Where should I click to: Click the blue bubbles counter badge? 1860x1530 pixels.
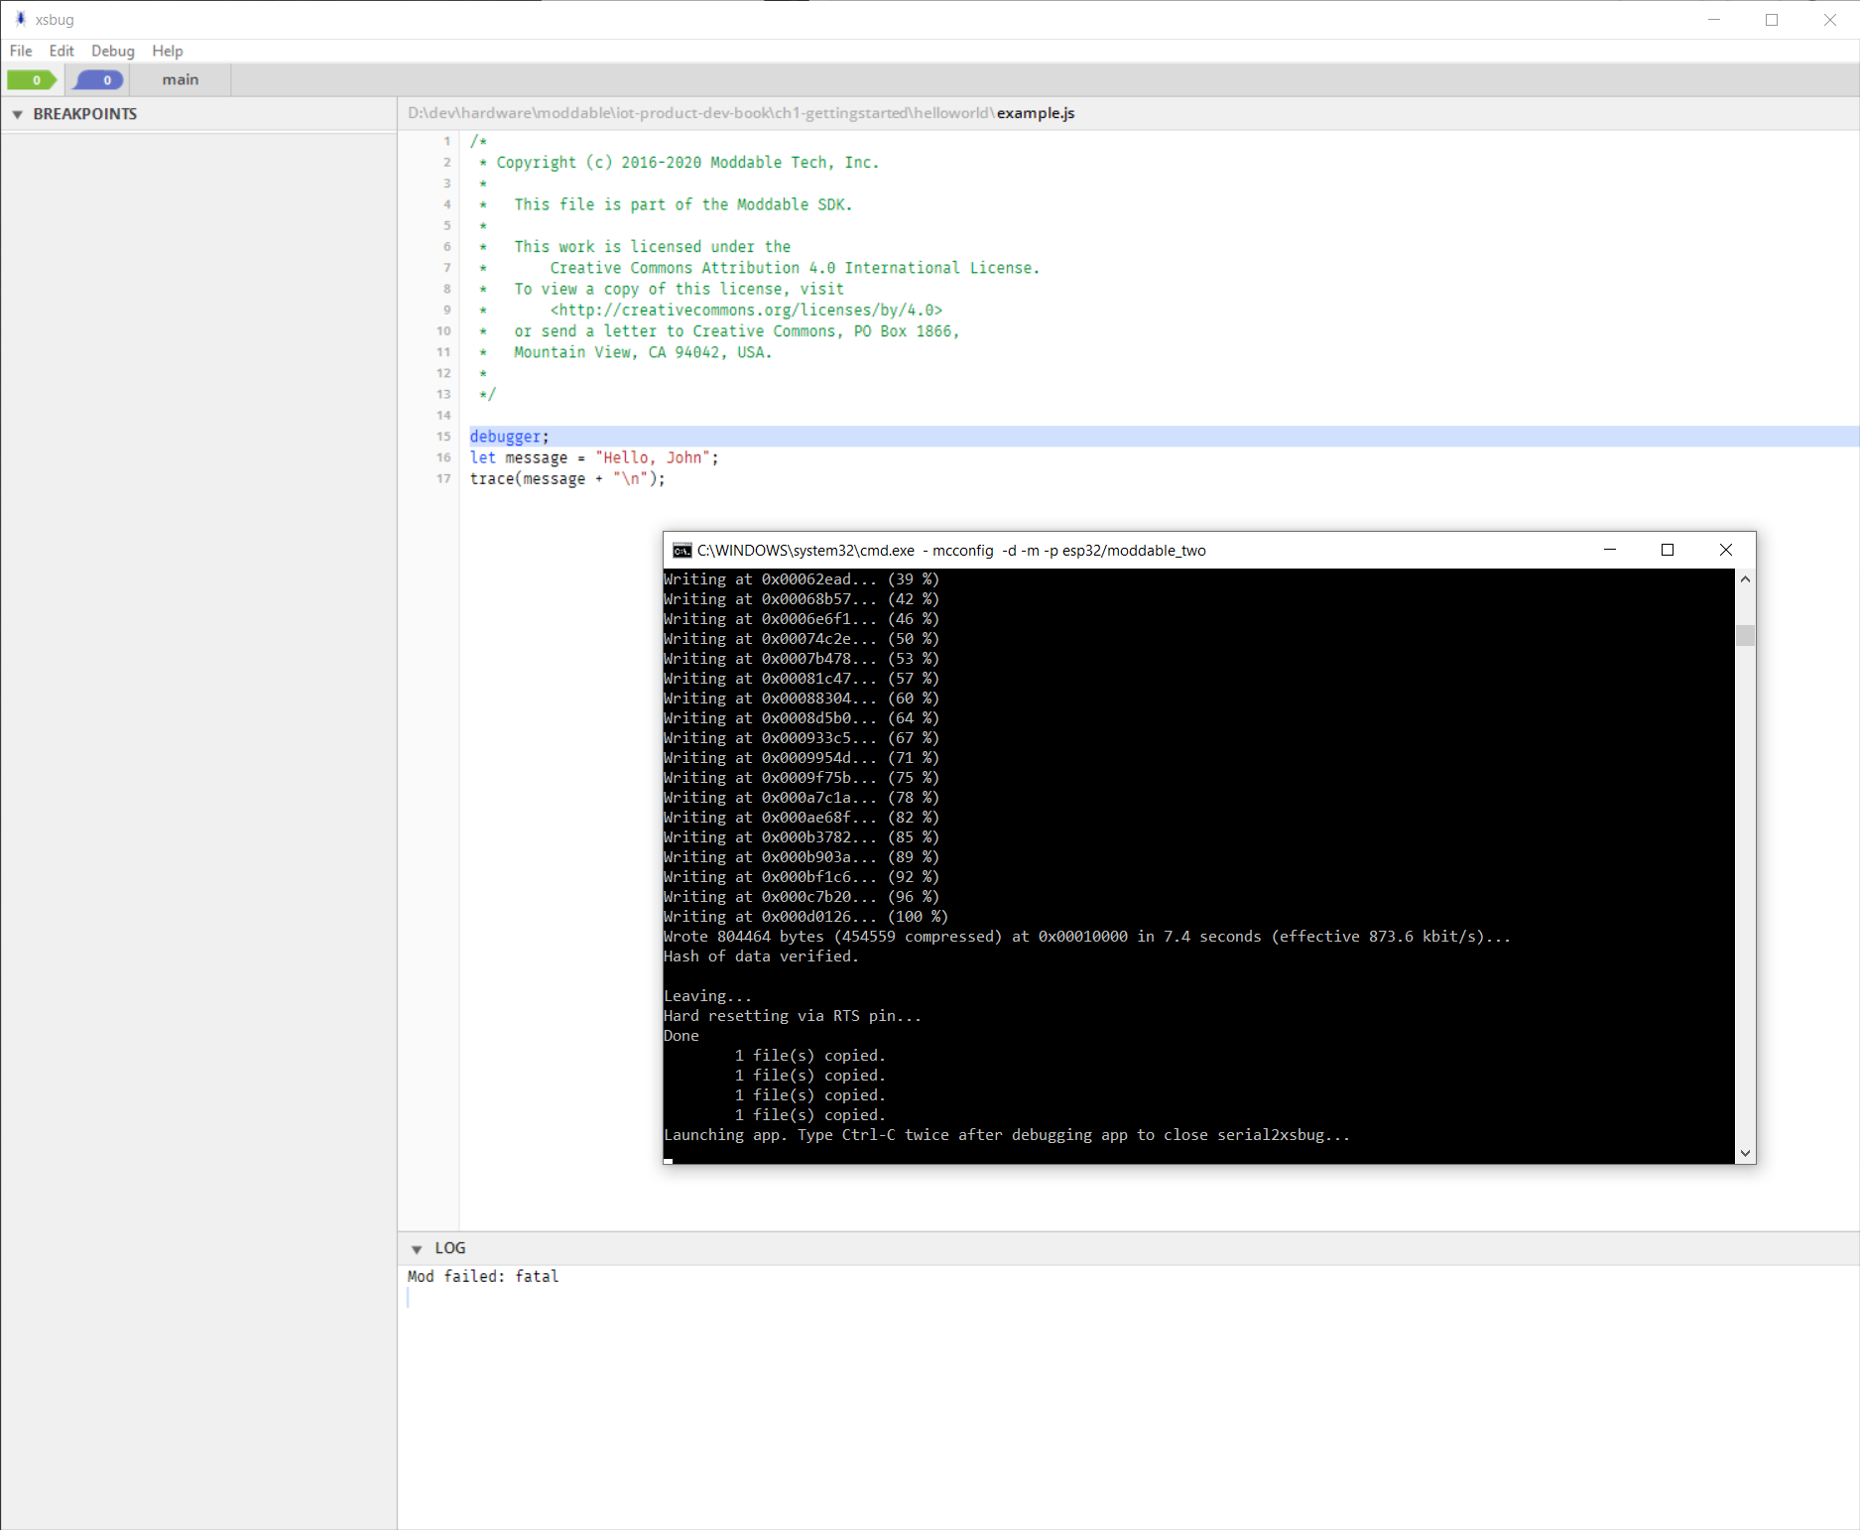click(x=97, y=80)
